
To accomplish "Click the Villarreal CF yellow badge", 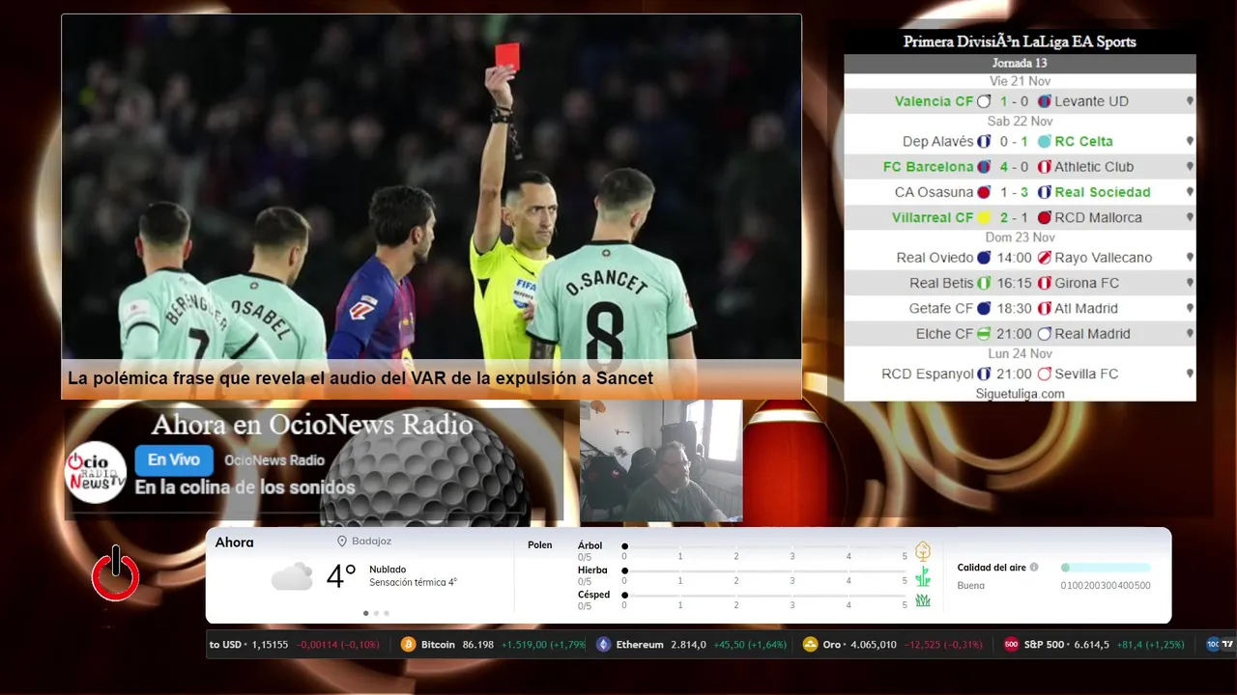I will (984, 218).
